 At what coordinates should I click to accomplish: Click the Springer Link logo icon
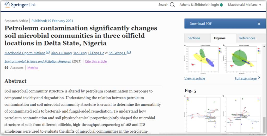pyautogui.click(x=7, y=4)
